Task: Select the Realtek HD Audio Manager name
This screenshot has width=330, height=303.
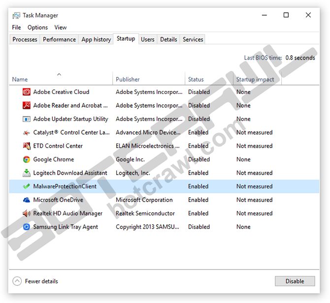Action: 68,213
